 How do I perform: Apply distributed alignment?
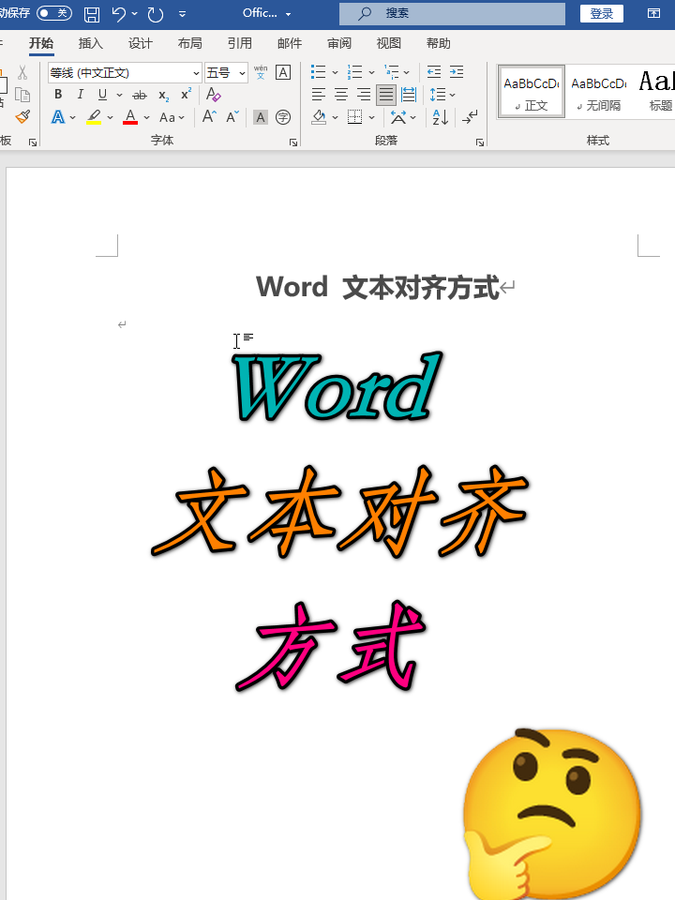[409, 95]
